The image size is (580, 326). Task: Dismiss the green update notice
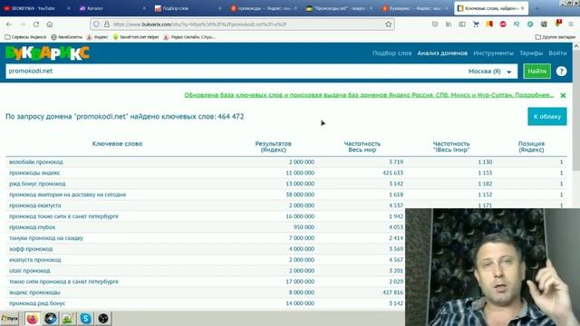563,95
